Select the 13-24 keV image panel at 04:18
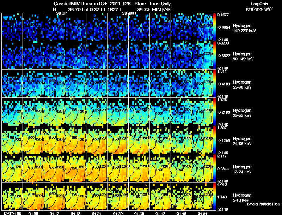Image resolution: width=282 pixels, height=215 pixels. 76,168
